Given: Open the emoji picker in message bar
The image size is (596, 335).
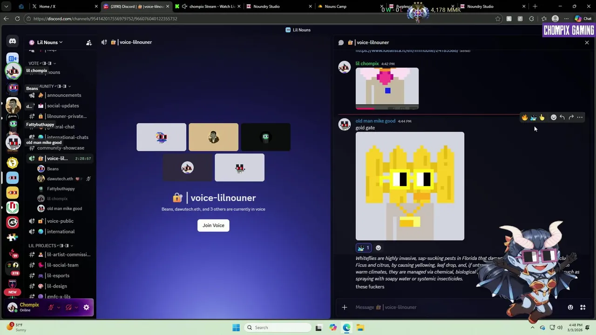Looking at the screenshot, I should (570, 307).
